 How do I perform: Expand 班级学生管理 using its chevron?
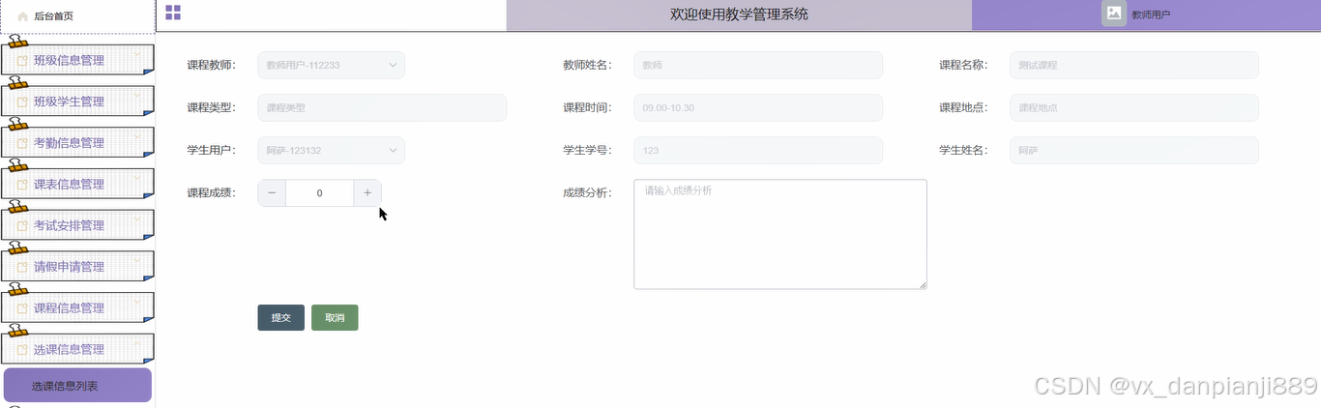[137, 94]
